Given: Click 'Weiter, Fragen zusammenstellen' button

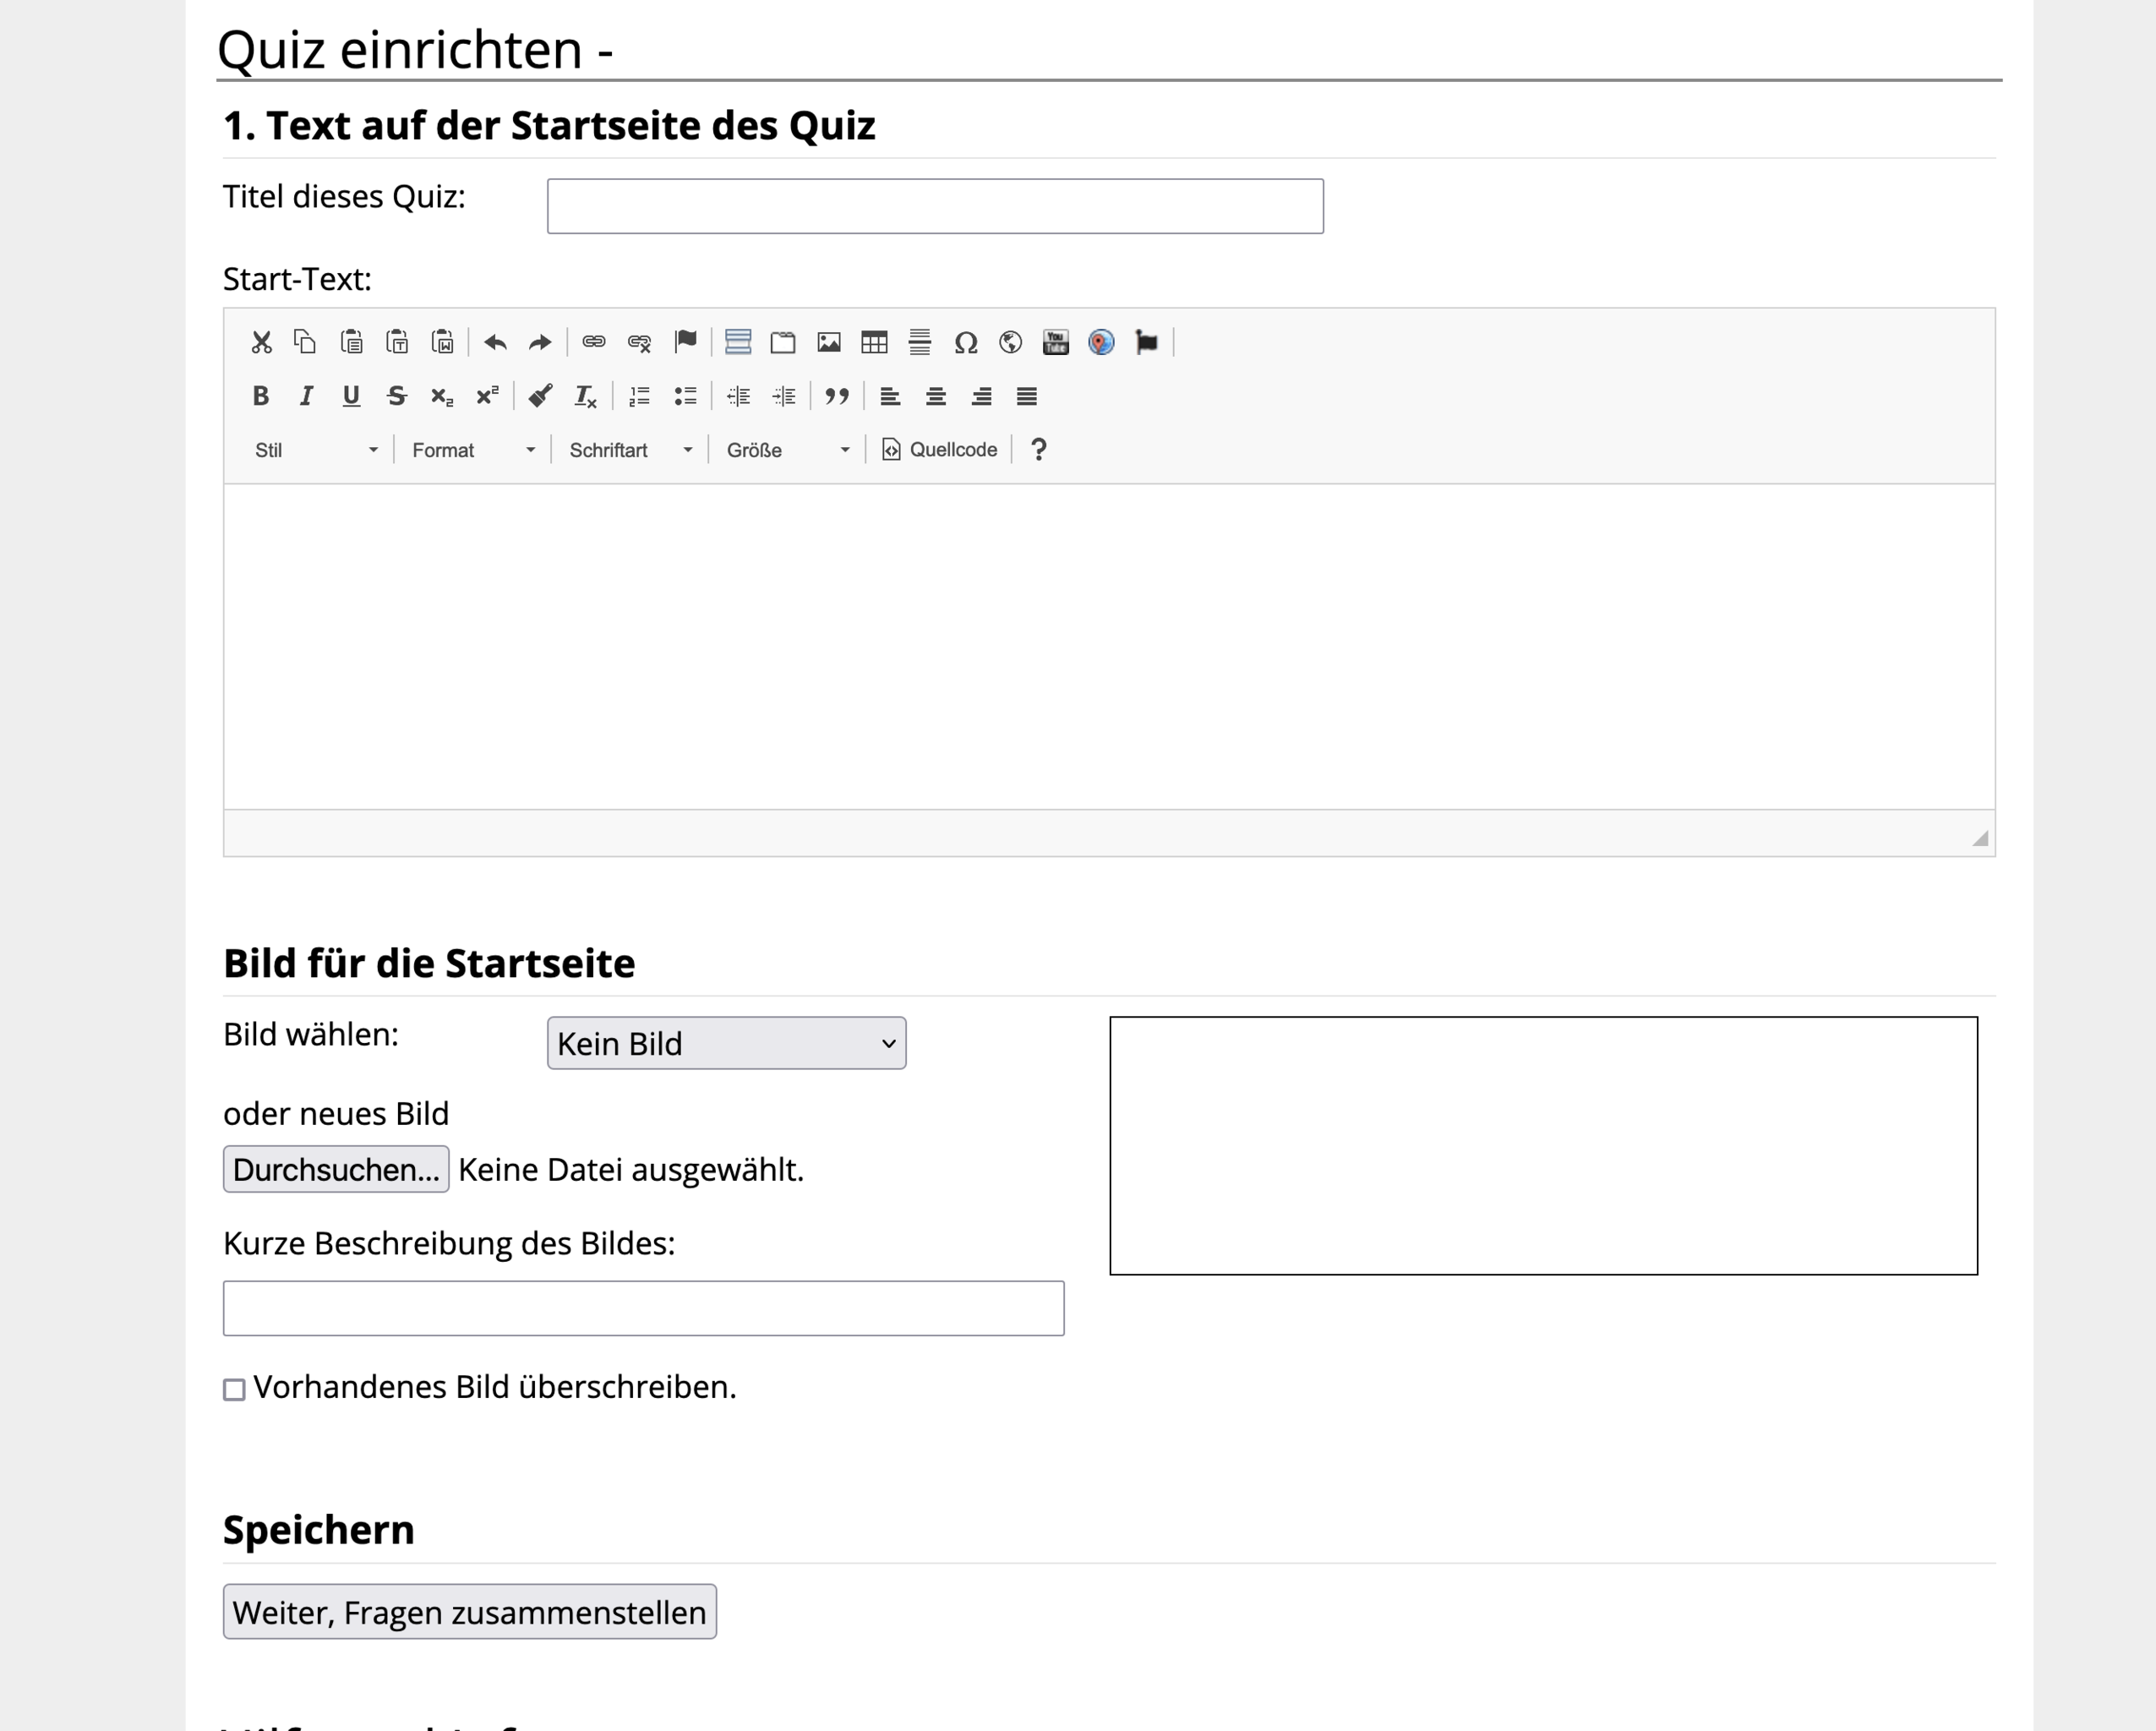Looking at the screenshot, I should coord(469,1611).
